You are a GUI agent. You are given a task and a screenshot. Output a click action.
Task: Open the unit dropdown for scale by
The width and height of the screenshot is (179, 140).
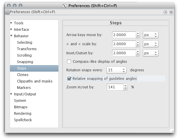coord(151,44)
